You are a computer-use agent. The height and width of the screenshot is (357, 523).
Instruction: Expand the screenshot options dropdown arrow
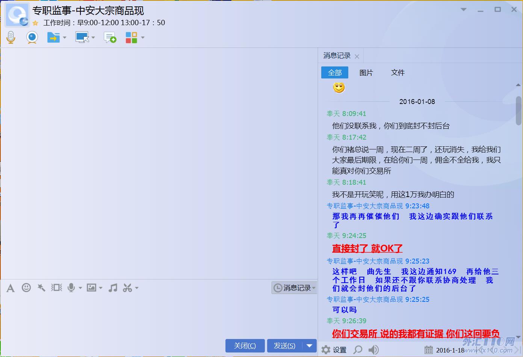(x=137, y=288)
